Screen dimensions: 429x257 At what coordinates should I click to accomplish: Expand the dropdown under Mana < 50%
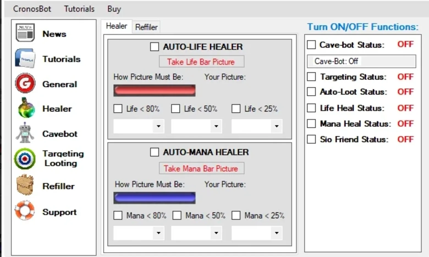[196, 233]
